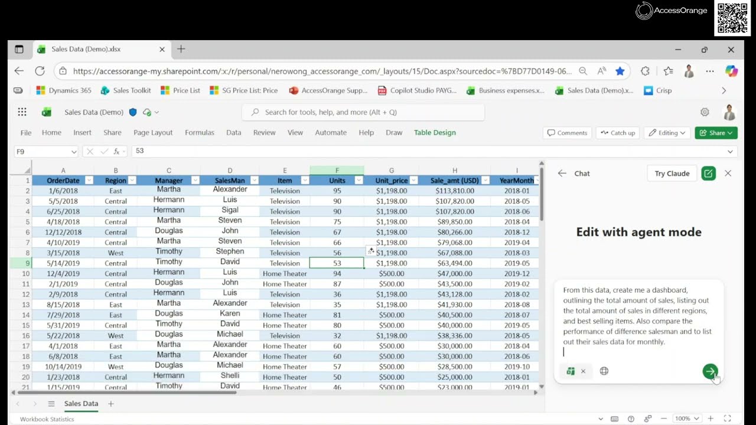This screenshot has width=756, height=425.
Task: Expand the formula bar chevron
Action: [731, 152]
